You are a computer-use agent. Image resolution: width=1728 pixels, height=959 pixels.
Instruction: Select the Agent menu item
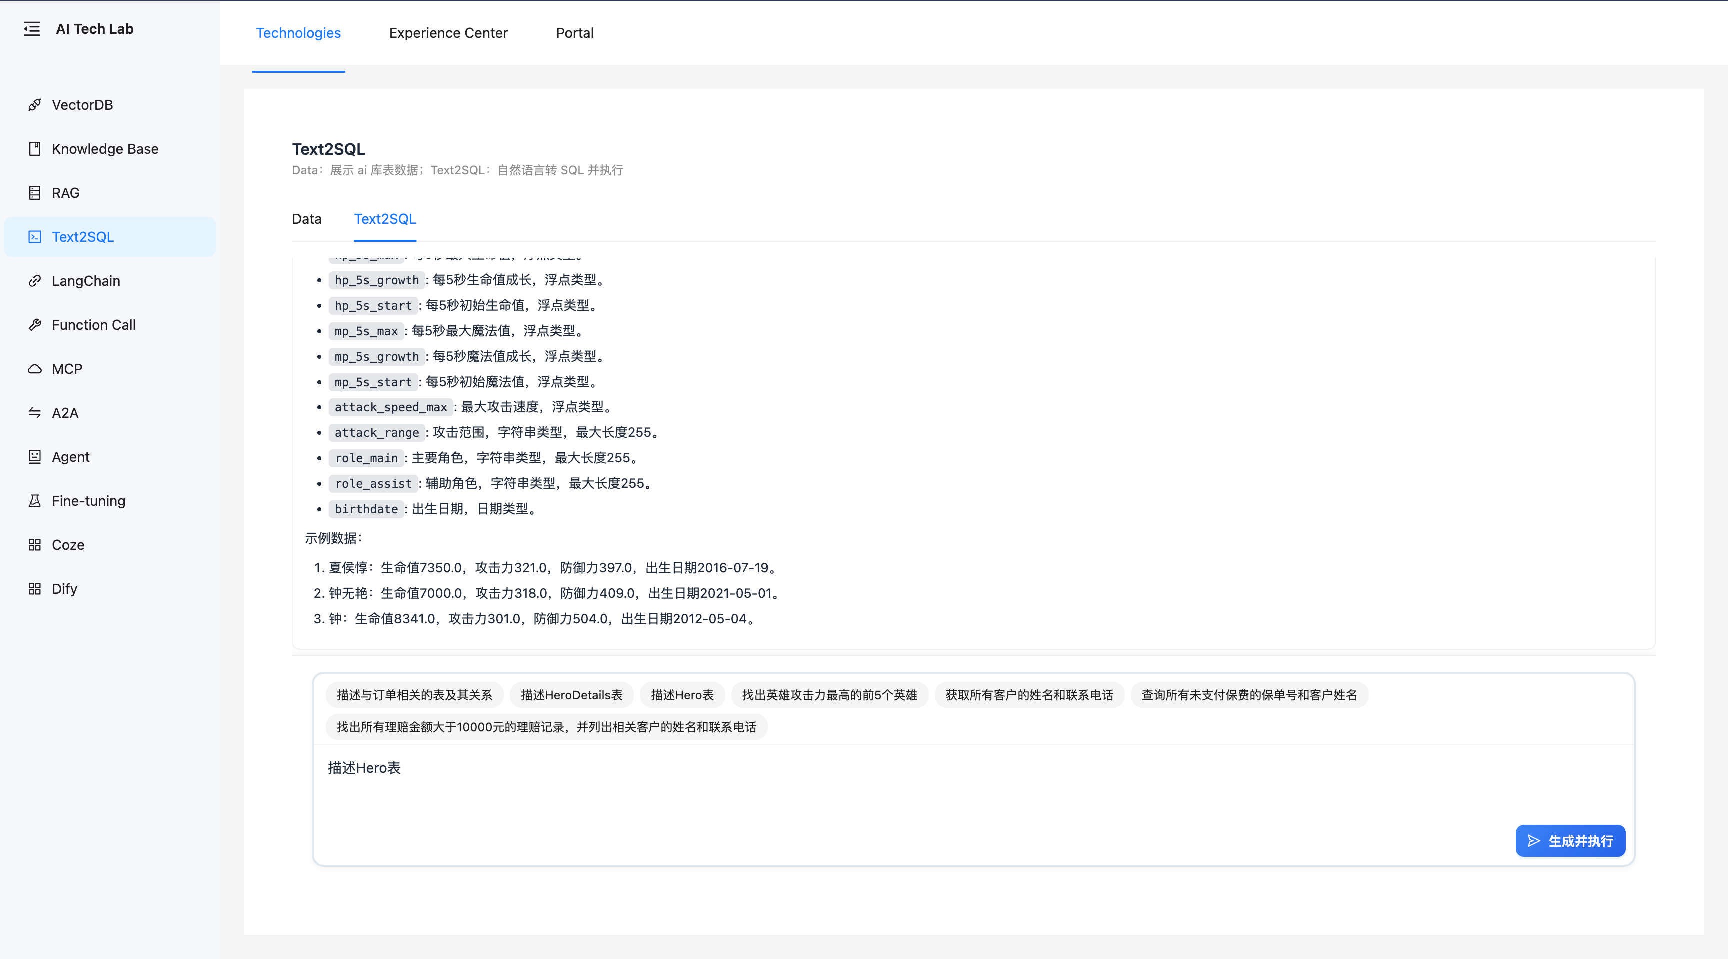[x=110, y=456]
